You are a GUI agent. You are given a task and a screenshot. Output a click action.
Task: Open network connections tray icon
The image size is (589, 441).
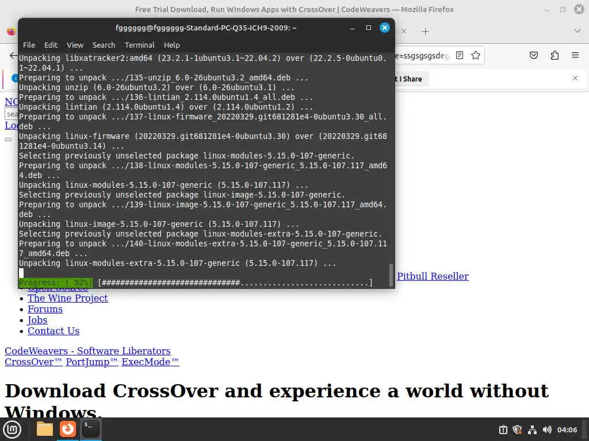(x=532, y=430)
